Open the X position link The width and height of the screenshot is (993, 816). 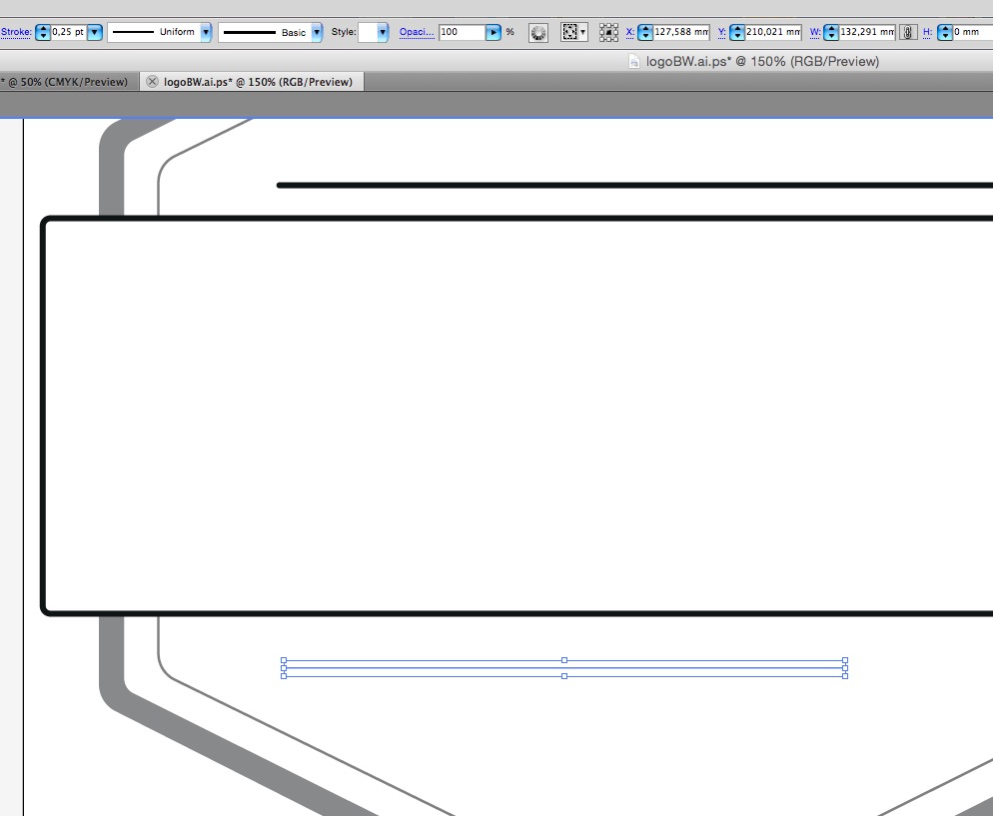click(x=630, y=32)
